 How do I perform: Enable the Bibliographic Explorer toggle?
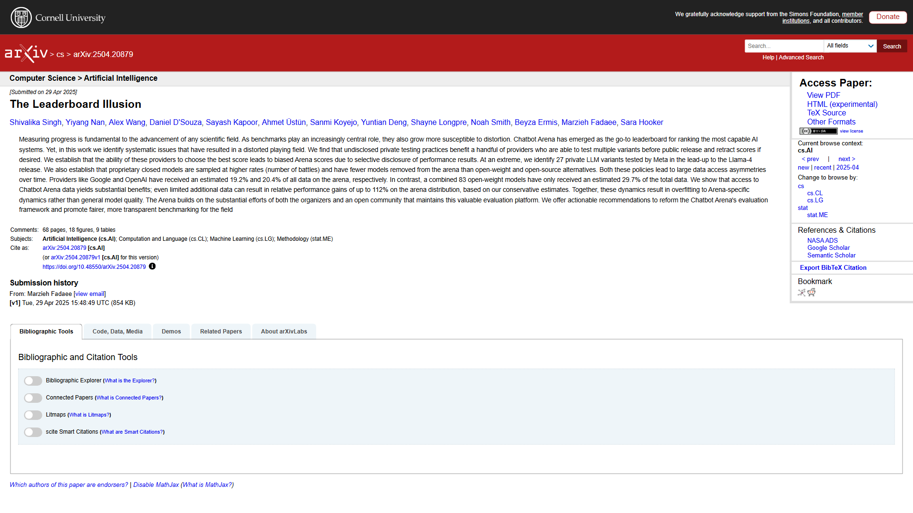[33, 381]
